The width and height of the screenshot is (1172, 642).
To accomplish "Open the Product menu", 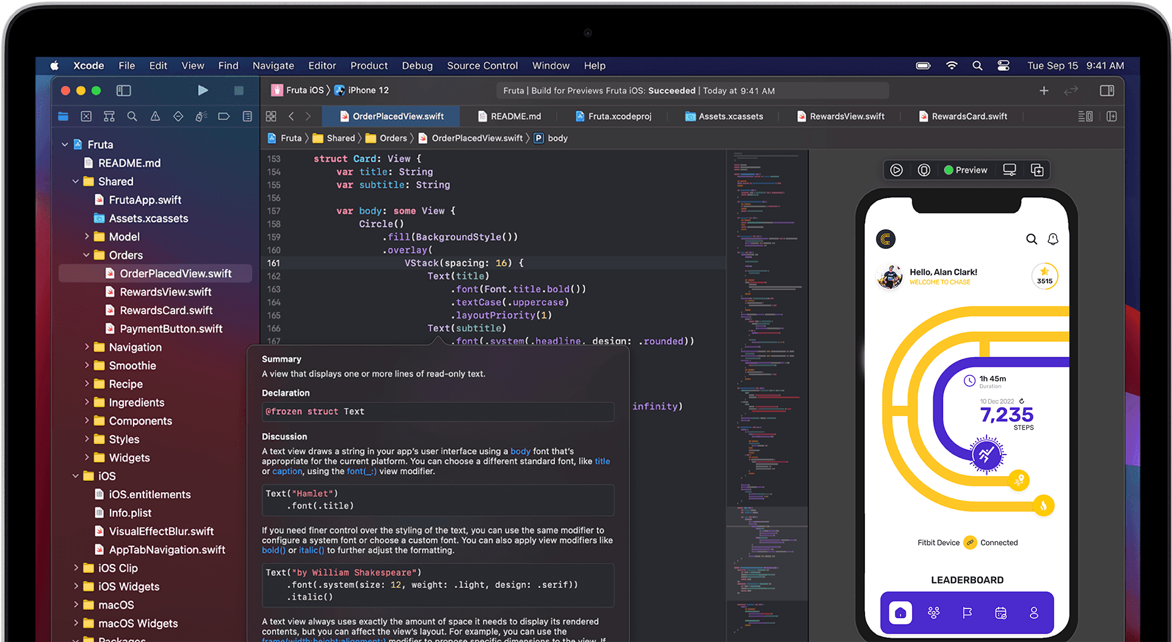I will (x=369, y=65).
